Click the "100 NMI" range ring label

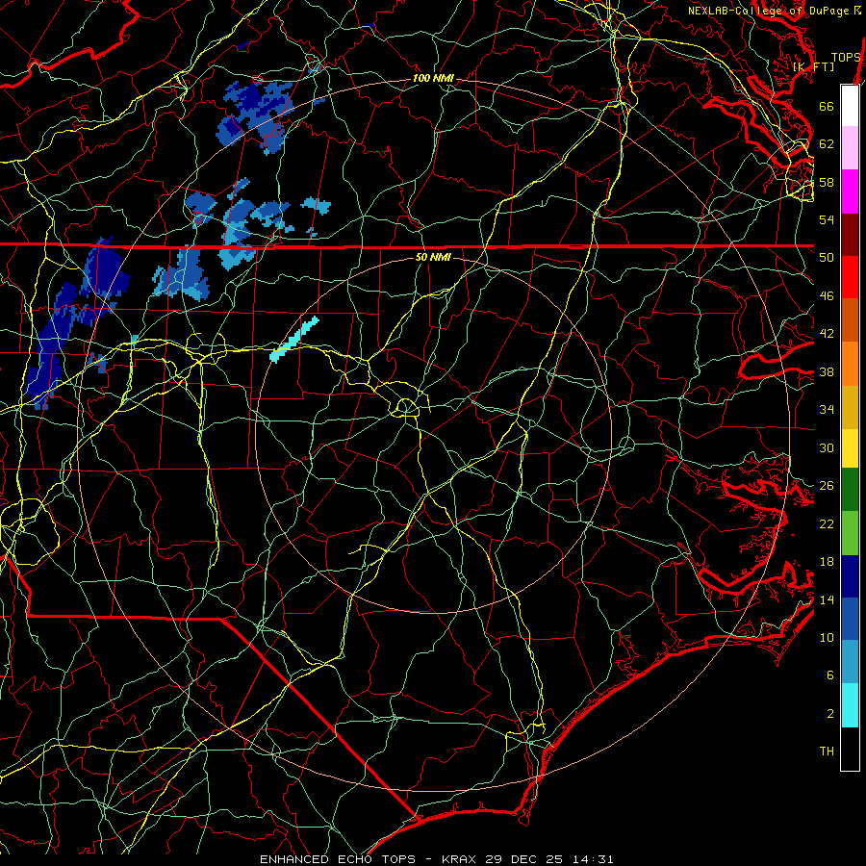433,79
